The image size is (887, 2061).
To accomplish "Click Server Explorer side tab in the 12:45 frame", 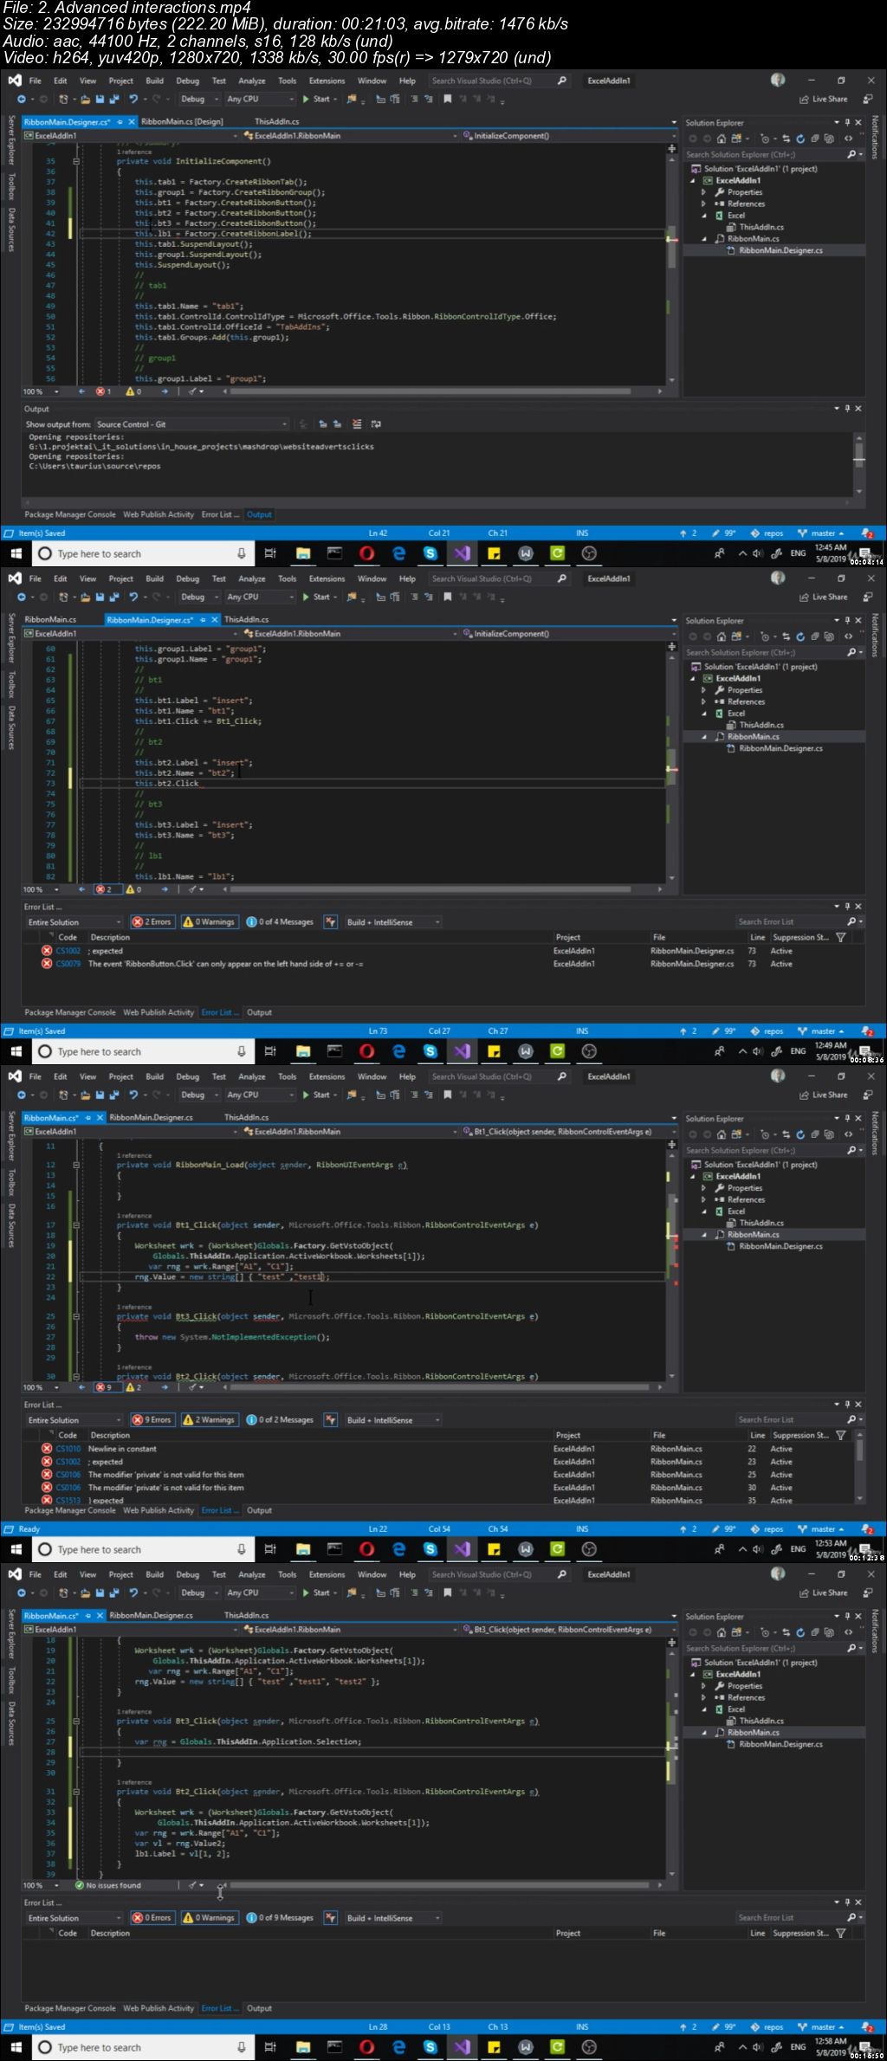I will 11,141.
